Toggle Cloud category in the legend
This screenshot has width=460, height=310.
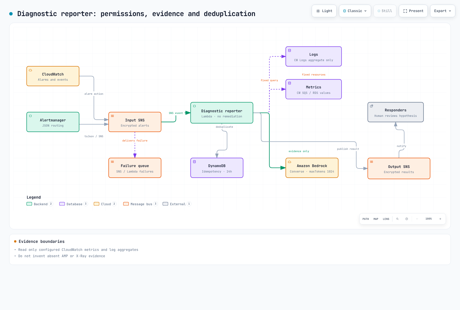(105, 204)
